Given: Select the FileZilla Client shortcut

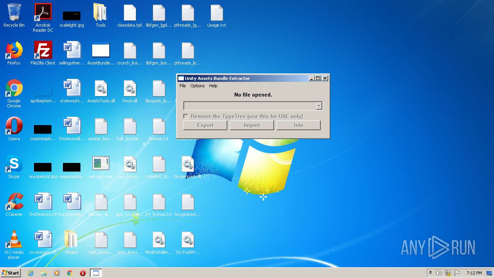Looking at the screenshot, I should (x=43, y=53).
